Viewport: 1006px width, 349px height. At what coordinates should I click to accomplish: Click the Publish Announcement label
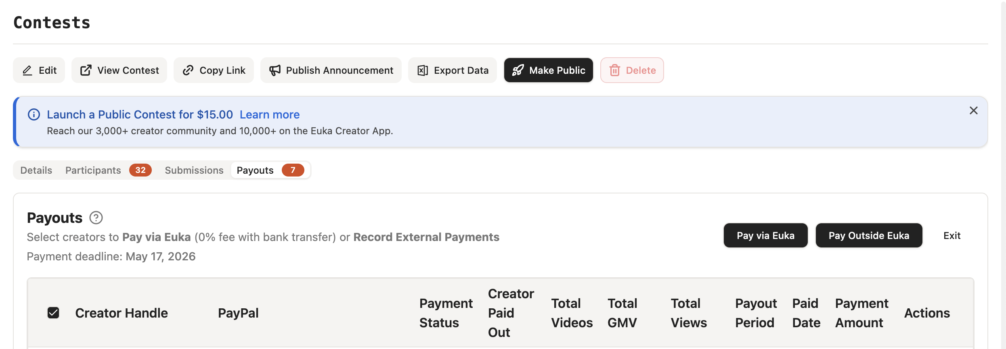pos(340,71)
